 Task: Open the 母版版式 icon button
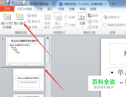[x=47, y=17]
